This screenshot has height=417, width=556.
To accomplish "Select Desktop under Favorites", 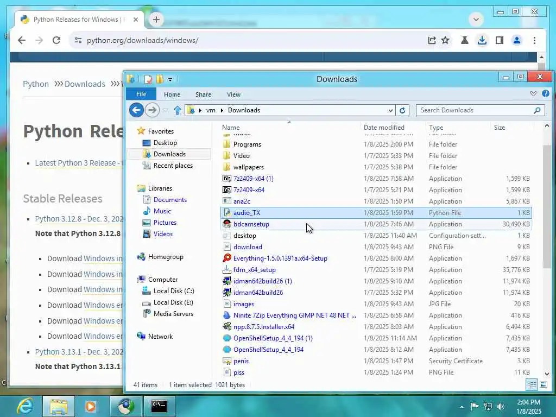I will 165,143.
